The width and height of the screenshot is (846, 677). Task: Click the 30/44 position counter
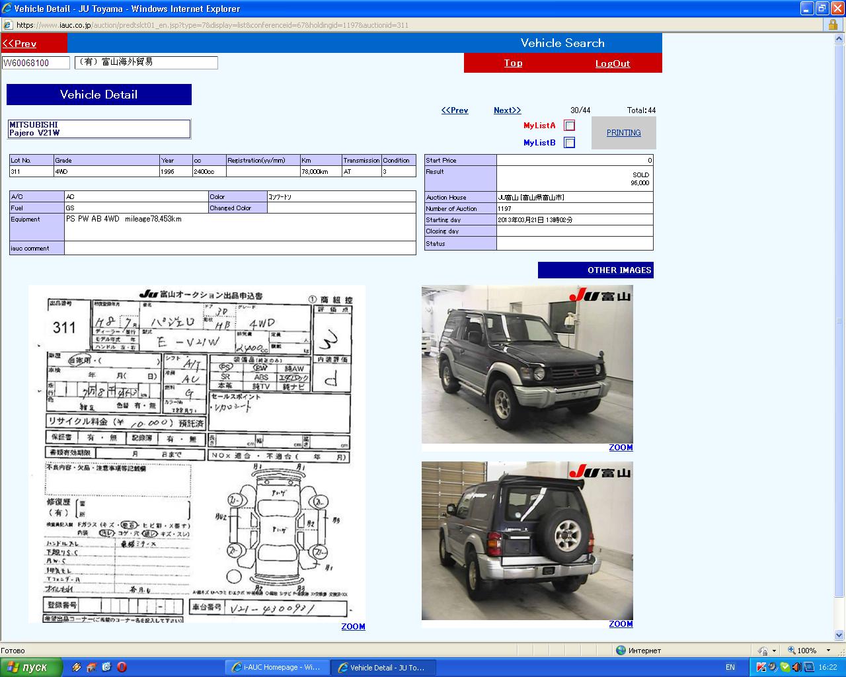click(x=580, y=110)
